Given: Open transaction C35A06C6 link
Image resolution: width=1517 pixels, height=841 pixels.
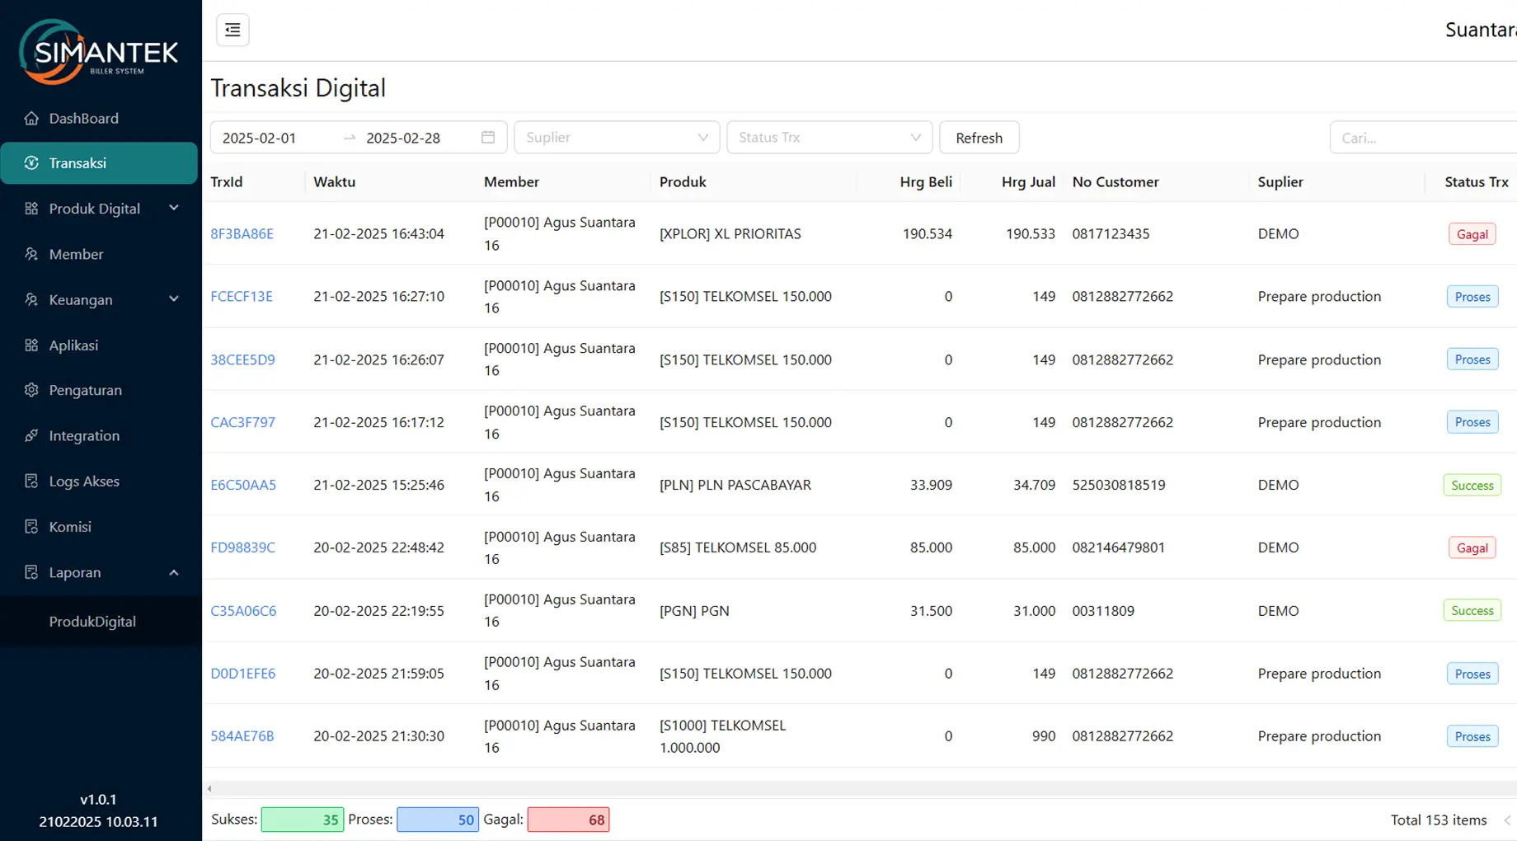Looking at the screenshot, I should tap(243, 610).
